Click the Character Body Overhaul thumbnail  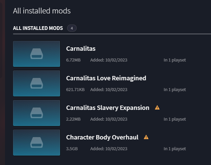(x=37, y=142)
